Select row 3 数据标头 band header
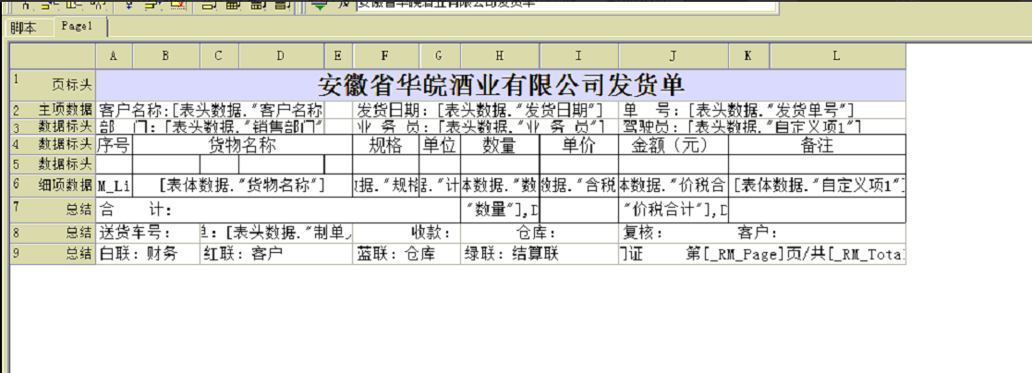This screenshot has height=373, width=1032. pyautogui.click(x=53, y=126)
